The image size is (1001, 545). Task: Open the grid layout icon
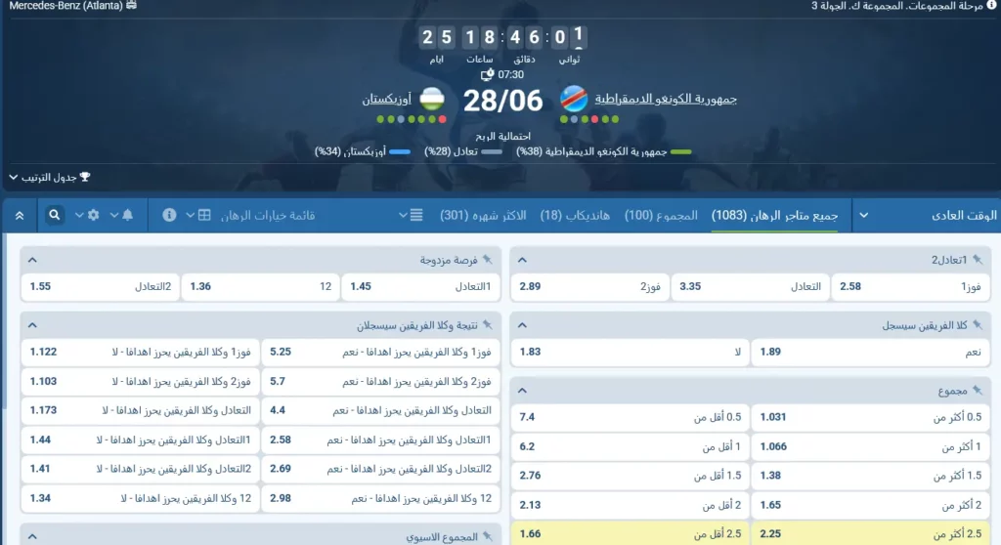coord(204,215)
